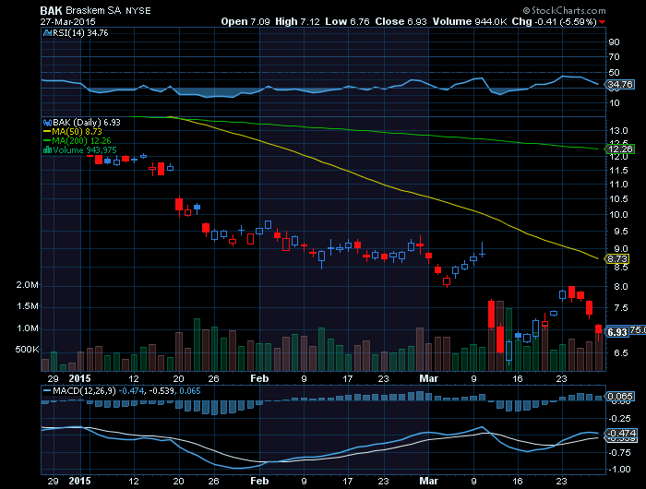Click the Feb label under the volume bars

pos(259,378)
